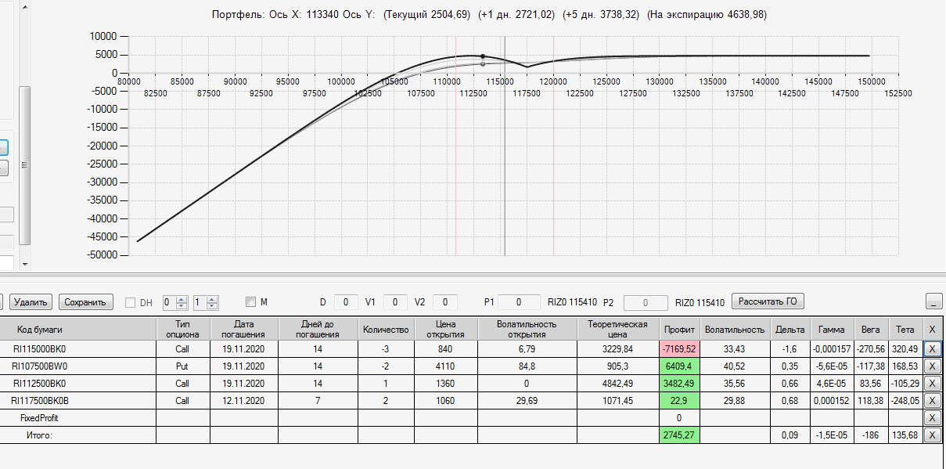Click the Рассчитать ГО button
This screenshot has height=469, width=946.
pos(768,302)
